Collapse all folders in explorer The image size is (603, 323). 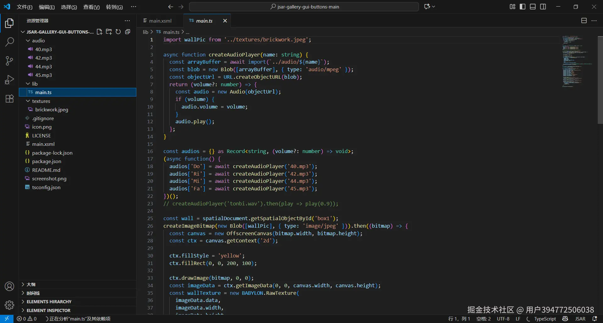[128, 32]
